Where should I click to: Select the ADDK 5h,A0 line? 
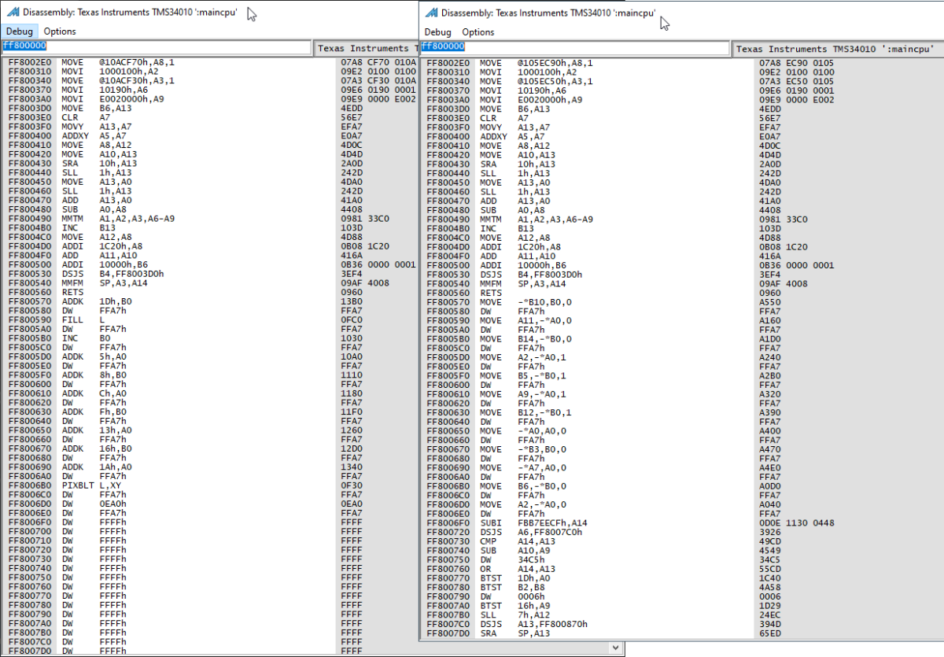pos(95,355)
